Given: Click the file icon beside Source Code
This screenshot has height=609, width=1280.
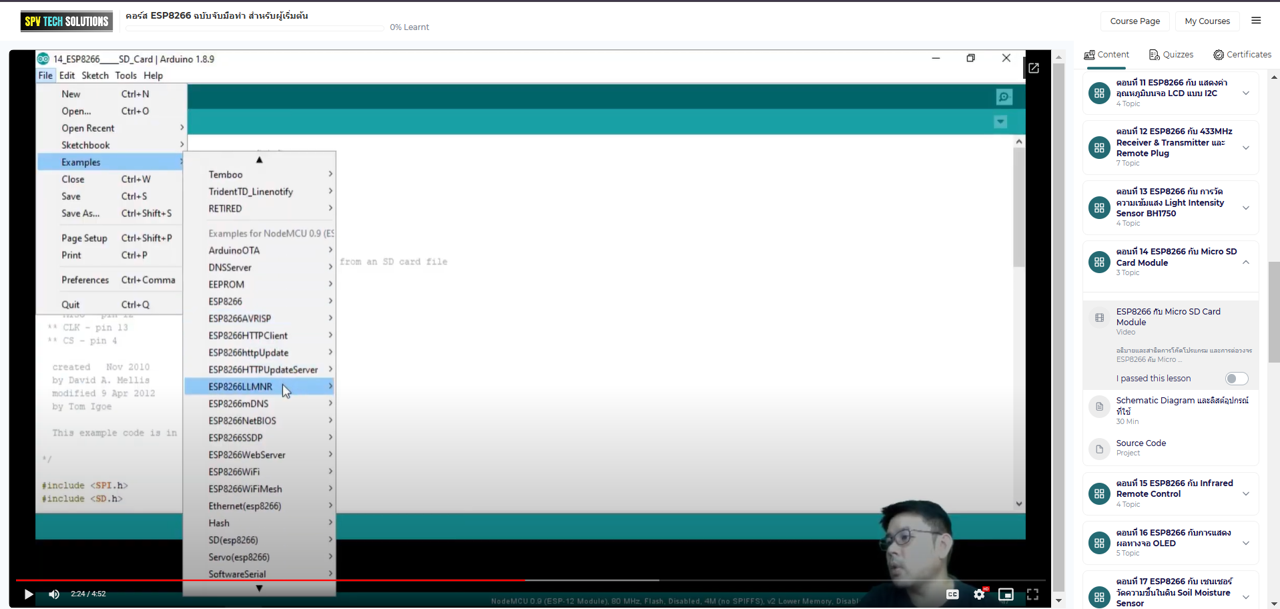Looking at the screenshot, I should 1099,449.
